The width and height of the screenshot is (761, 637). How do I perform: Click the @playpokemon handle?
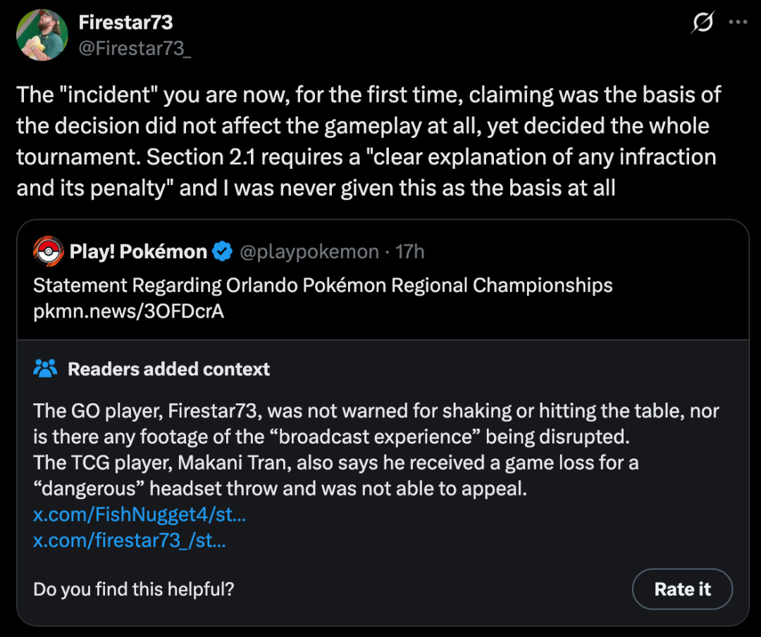pyautogui.click(x=309, y=251)
